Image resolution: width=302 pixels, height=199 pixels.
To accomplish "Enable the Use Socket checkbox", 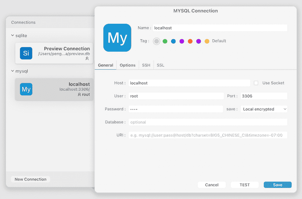I will tap(256, 83).
